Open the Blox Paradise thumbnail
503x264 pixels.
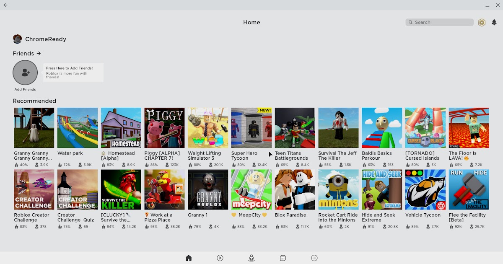295,190
